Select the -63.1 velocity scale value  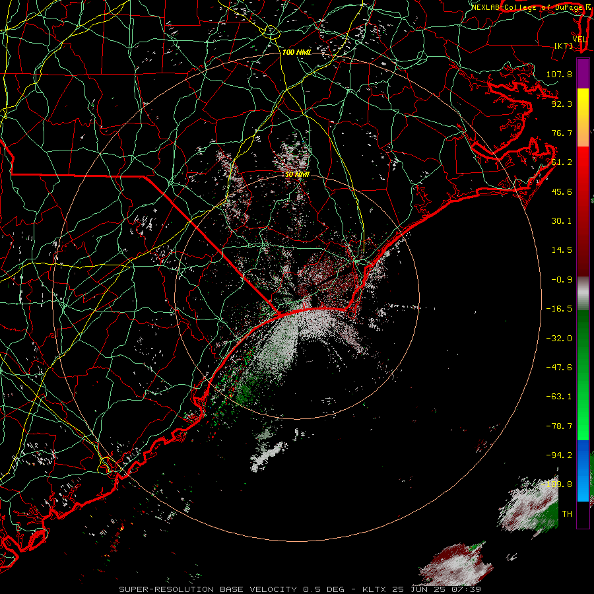click(x=559, y=397)
